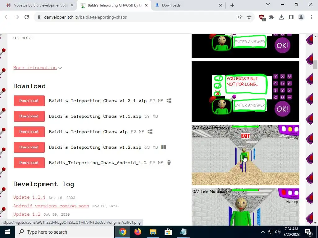Download Baldi's Teleporting Chaos v1.1.zip

(x=29, y=117)
